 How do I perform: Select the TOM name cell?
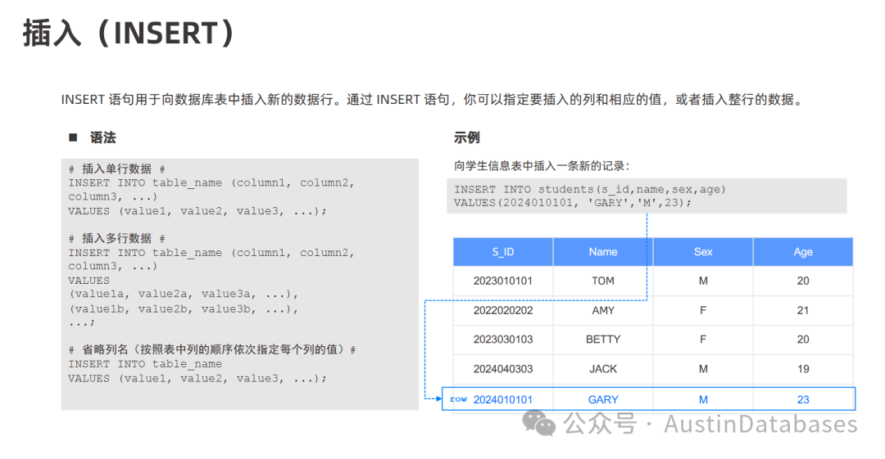[603, 281]
